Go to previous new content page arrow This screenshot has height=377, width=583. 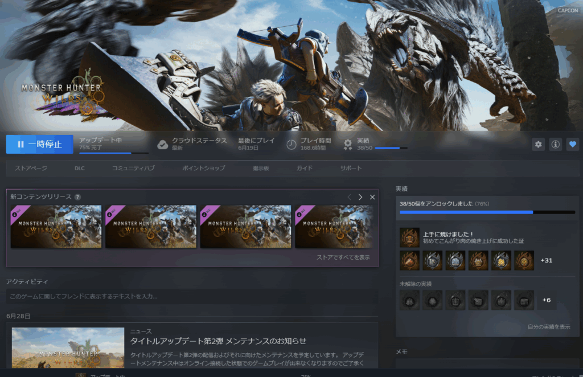[x=349, y=197]
